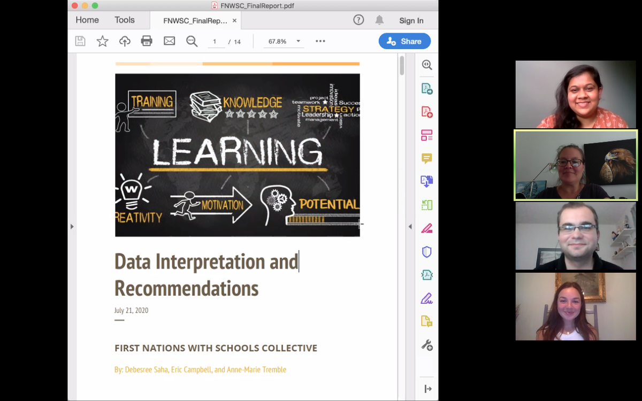Switch to the Tools tab
The height and width of the screenshot is (401, 642).
(125, 20)
